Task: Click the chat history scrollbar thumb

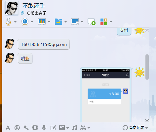Action: coord(147,67)
